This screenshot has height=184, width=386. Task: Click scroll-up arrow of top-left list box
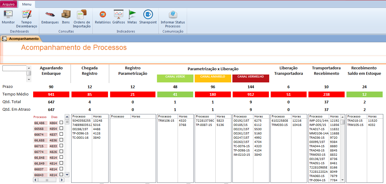(29, 68)
